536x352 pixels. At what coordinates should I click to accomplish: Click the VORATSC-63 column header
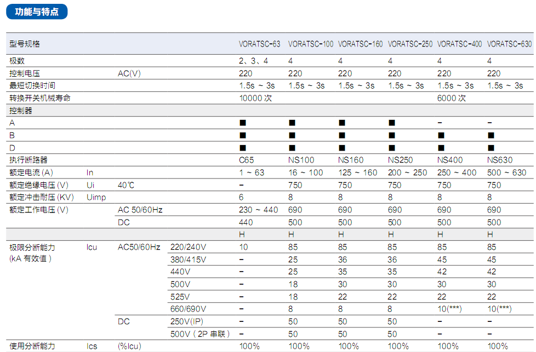point(259,44)
